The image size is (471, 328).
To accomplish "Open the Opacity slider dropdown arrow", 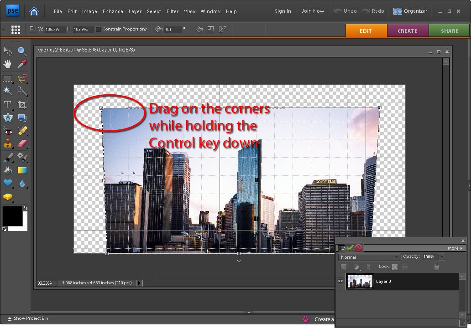I will [x=442, y=257].
